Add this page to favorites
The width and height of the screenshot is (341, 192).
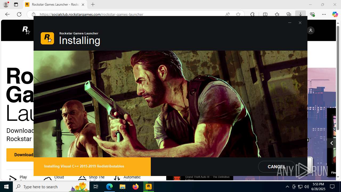coord(238,14)
